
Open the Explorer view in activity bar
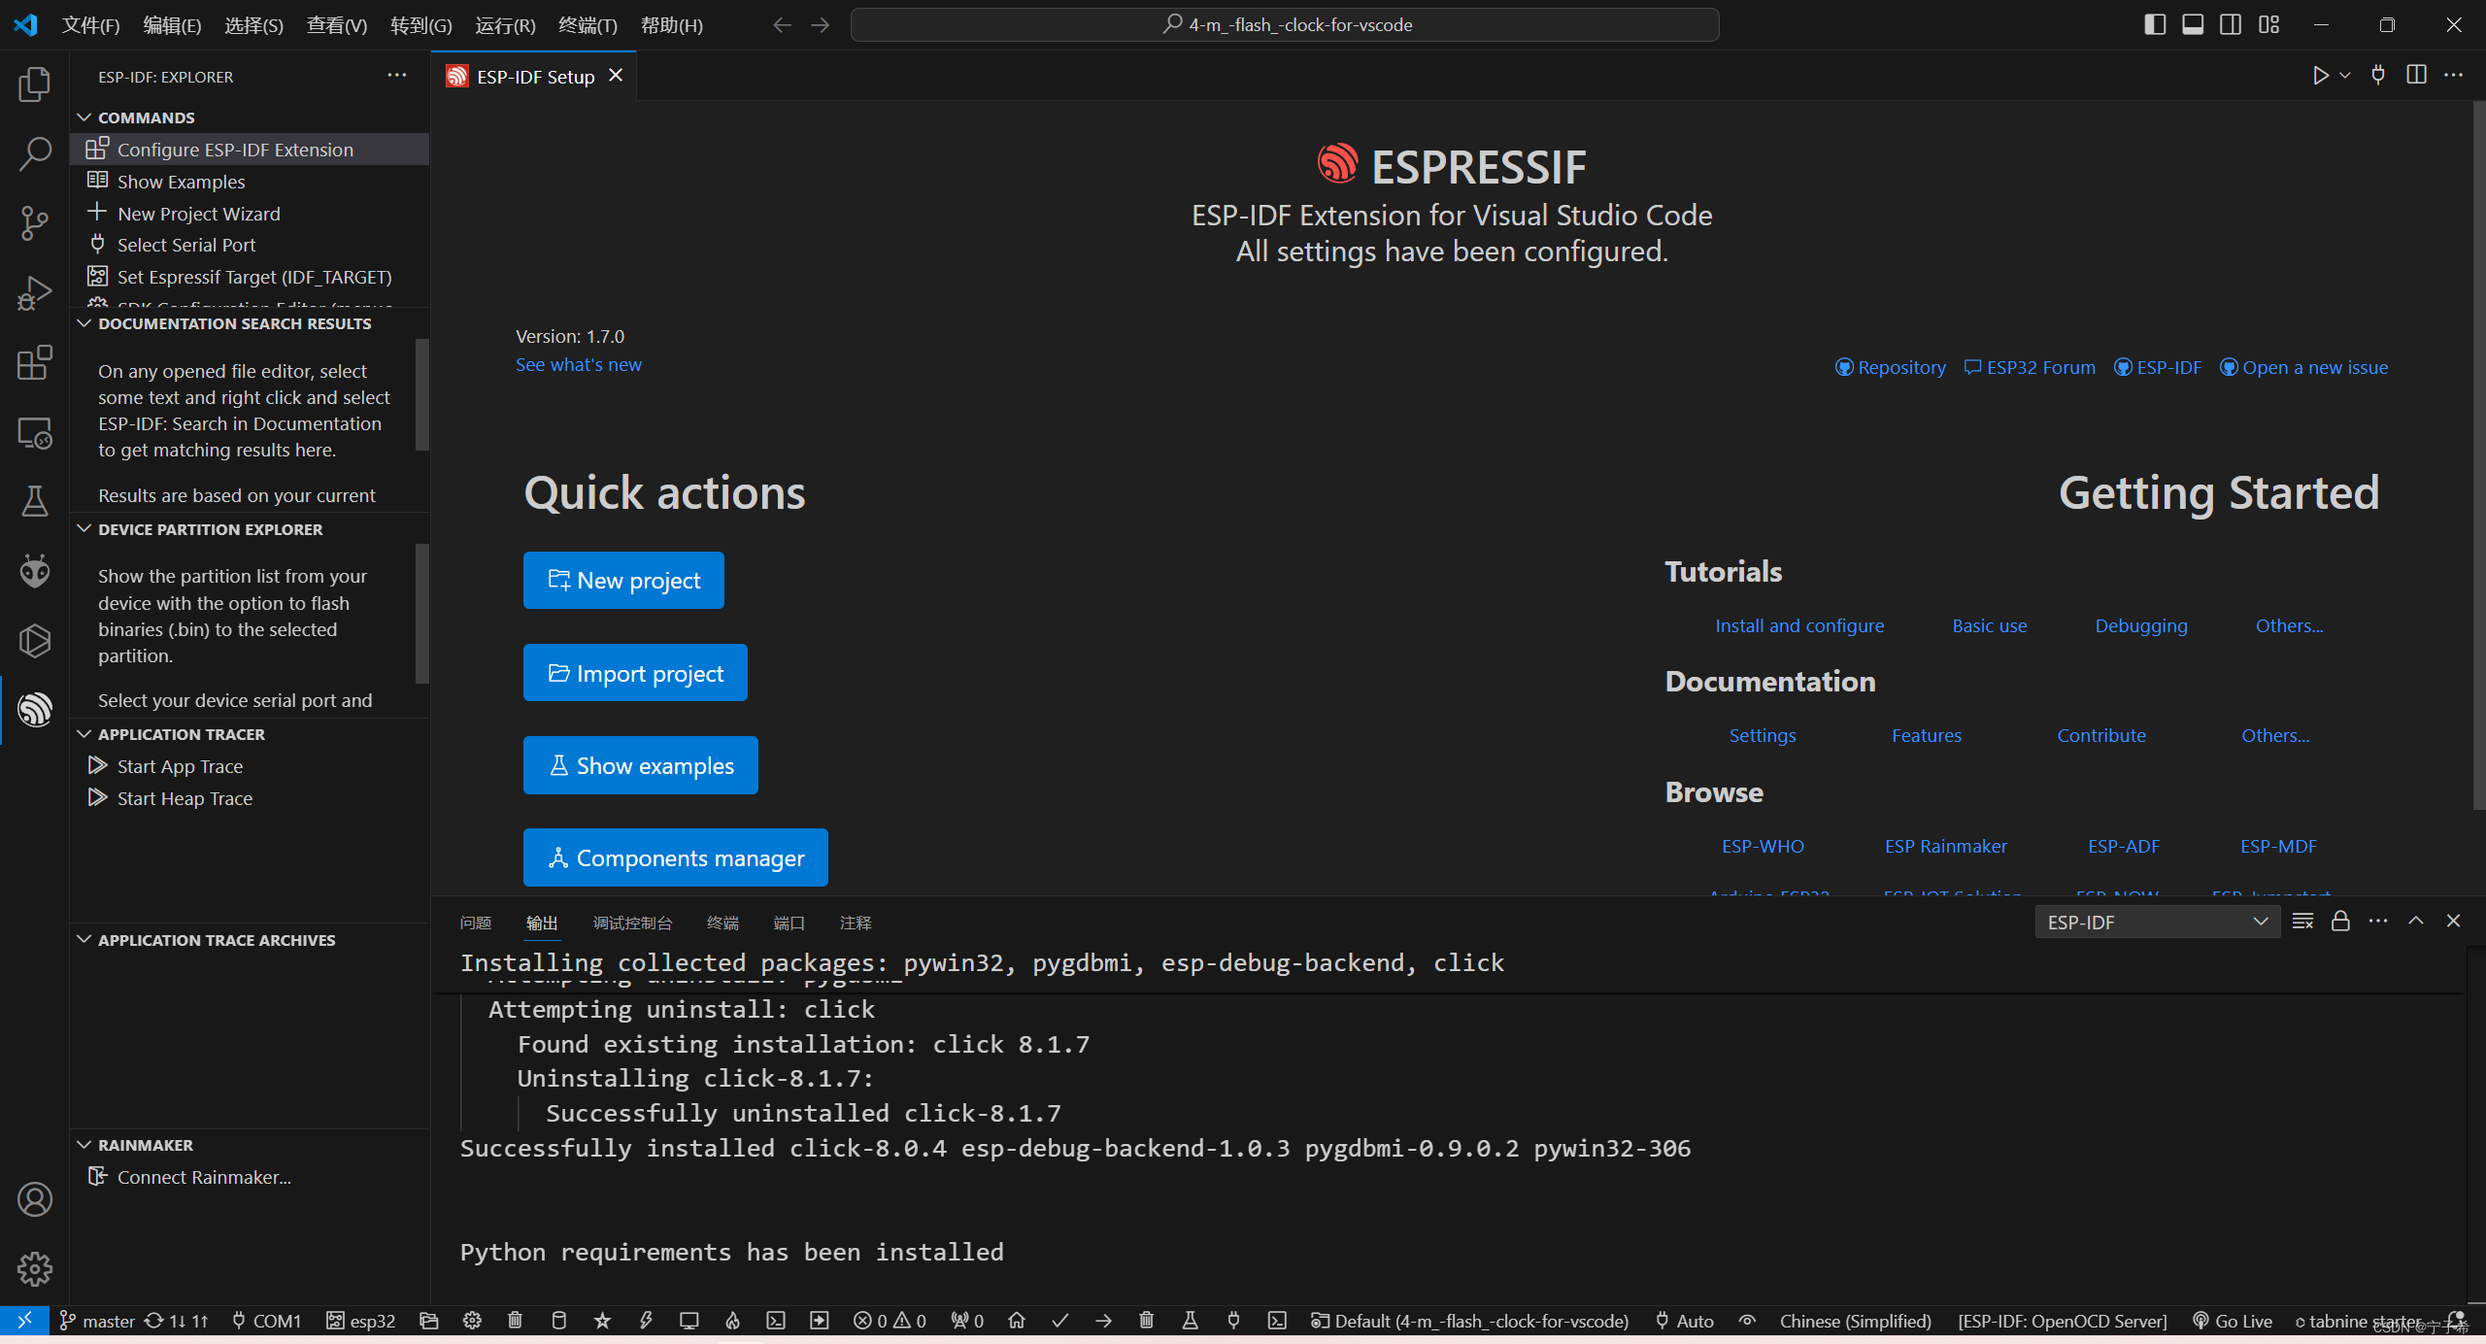tap(35, 84)
